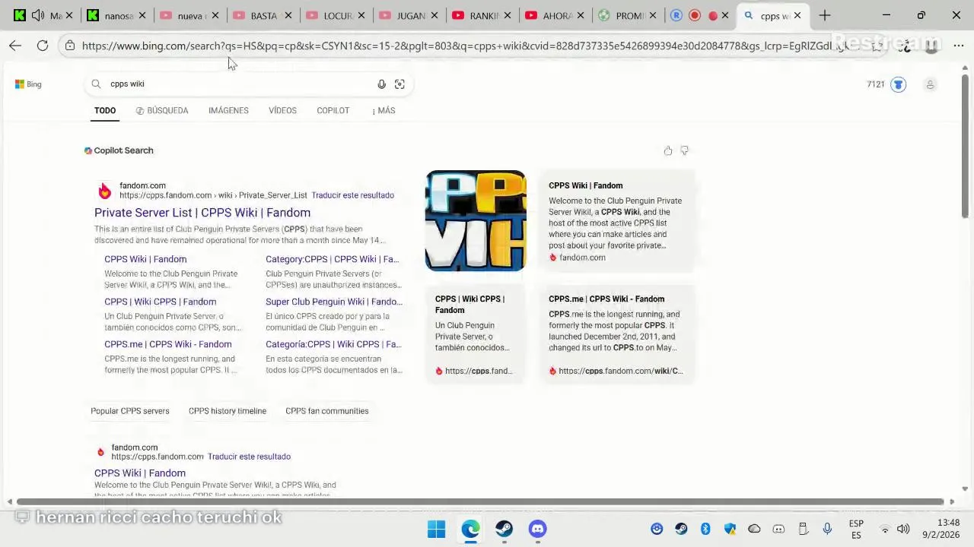Unmute tab using the speaker icon on the first tab
Viewport: 974px width, 547px height.
coord(37,15)
